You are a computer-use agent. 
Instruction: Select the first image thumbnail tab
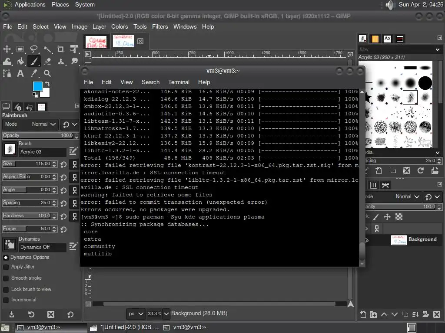tap(96, 42)
